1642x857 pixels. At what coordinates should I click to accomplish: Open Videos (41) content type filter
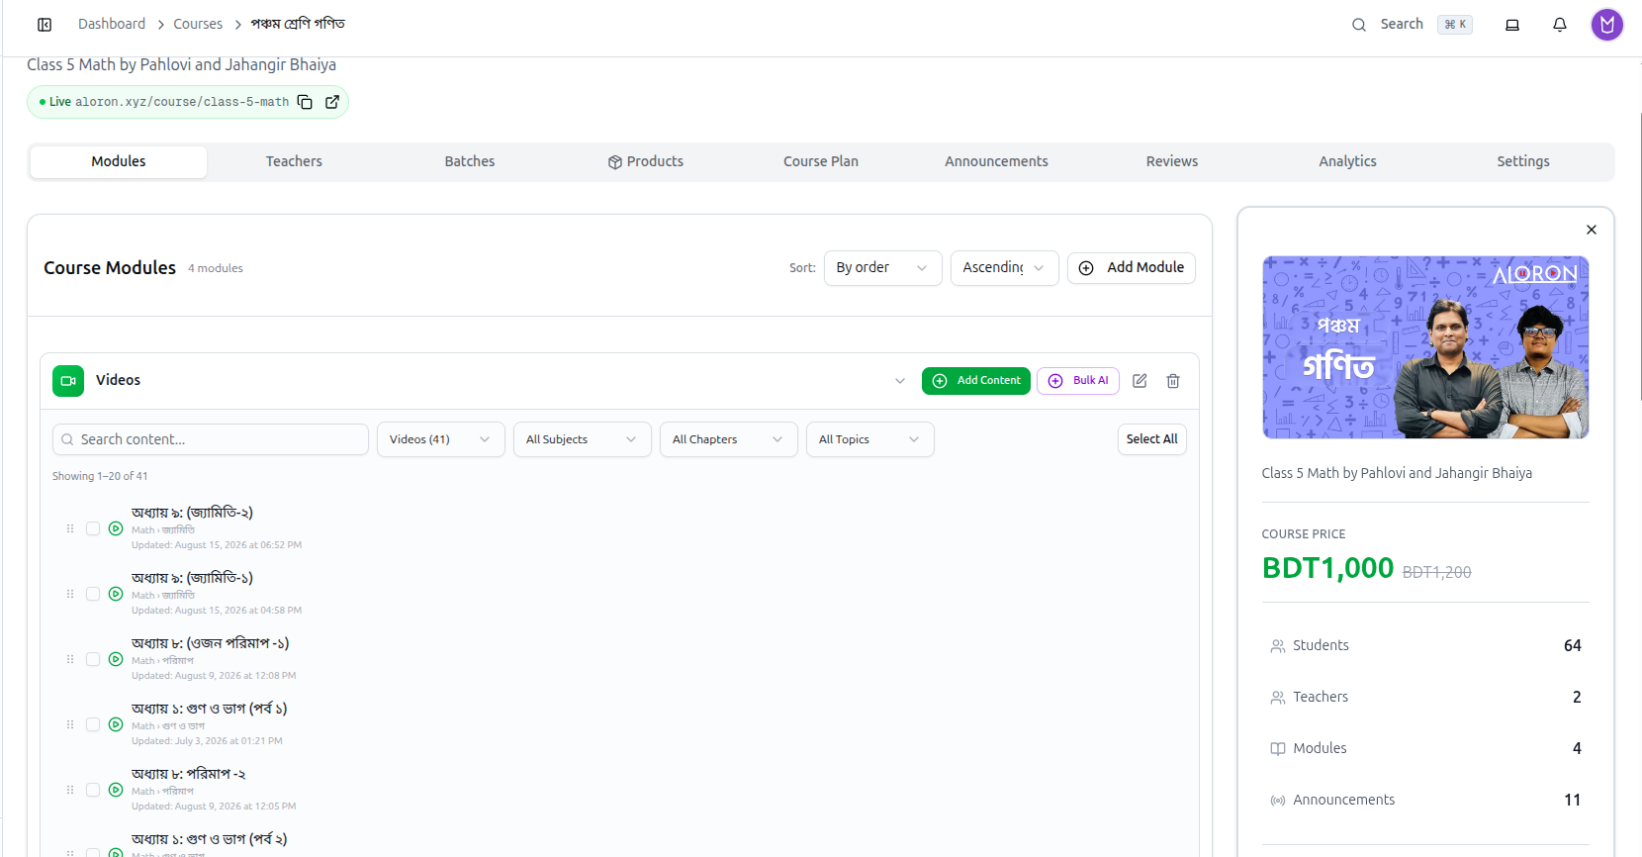440,439
